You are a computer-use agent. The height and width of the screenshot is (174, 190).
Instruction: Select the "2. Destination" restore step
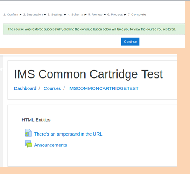pos(33,15)
